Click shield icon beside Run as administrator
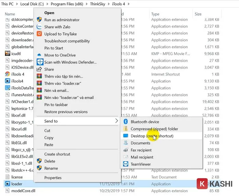The image size is (239, 196). click(x=39, y=20)
